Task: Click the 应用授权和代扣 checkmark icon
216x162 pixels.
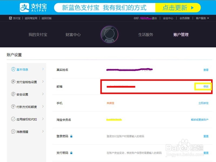Action: pos(13,119)
